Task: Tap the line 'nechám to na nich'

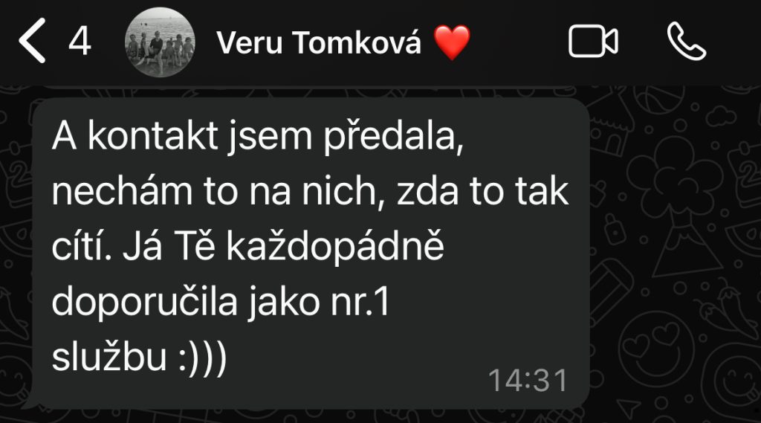Action: [213, 191]
